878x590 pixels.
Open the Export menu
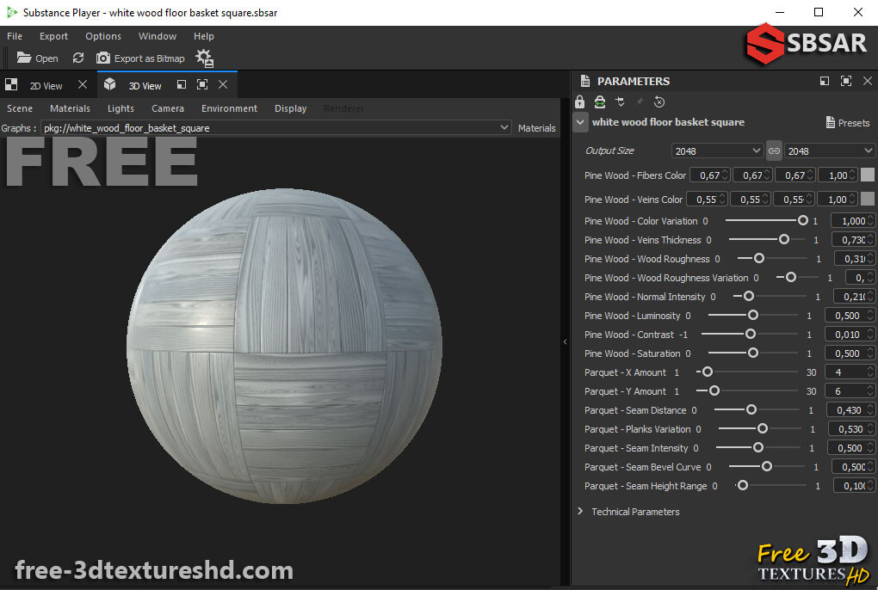(53, 36)
